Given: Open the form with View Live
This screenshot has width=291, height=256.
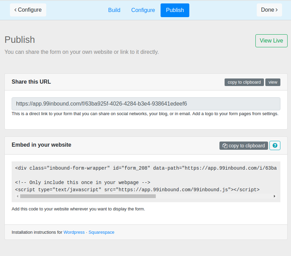Looking at the screenshot, I should click(x=271, y=41).
